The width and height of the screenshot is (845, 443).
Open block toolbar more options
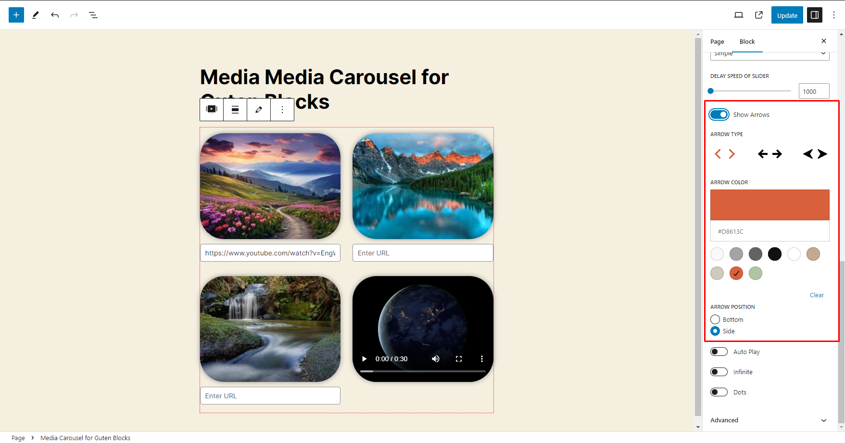pos(282,109)
